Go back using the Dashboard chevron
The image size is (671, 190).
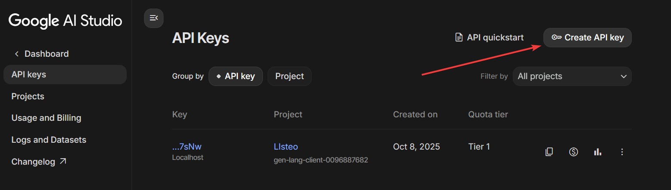tap(17, 54)
